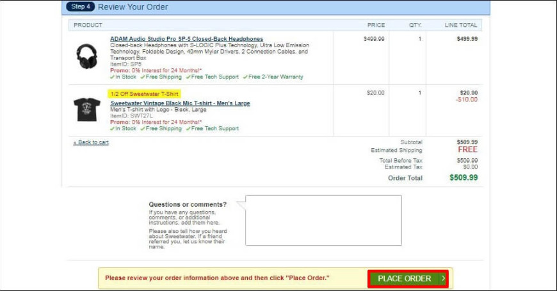
Task: Click the T-shirt price $20.00
Action: click(376, 93)
